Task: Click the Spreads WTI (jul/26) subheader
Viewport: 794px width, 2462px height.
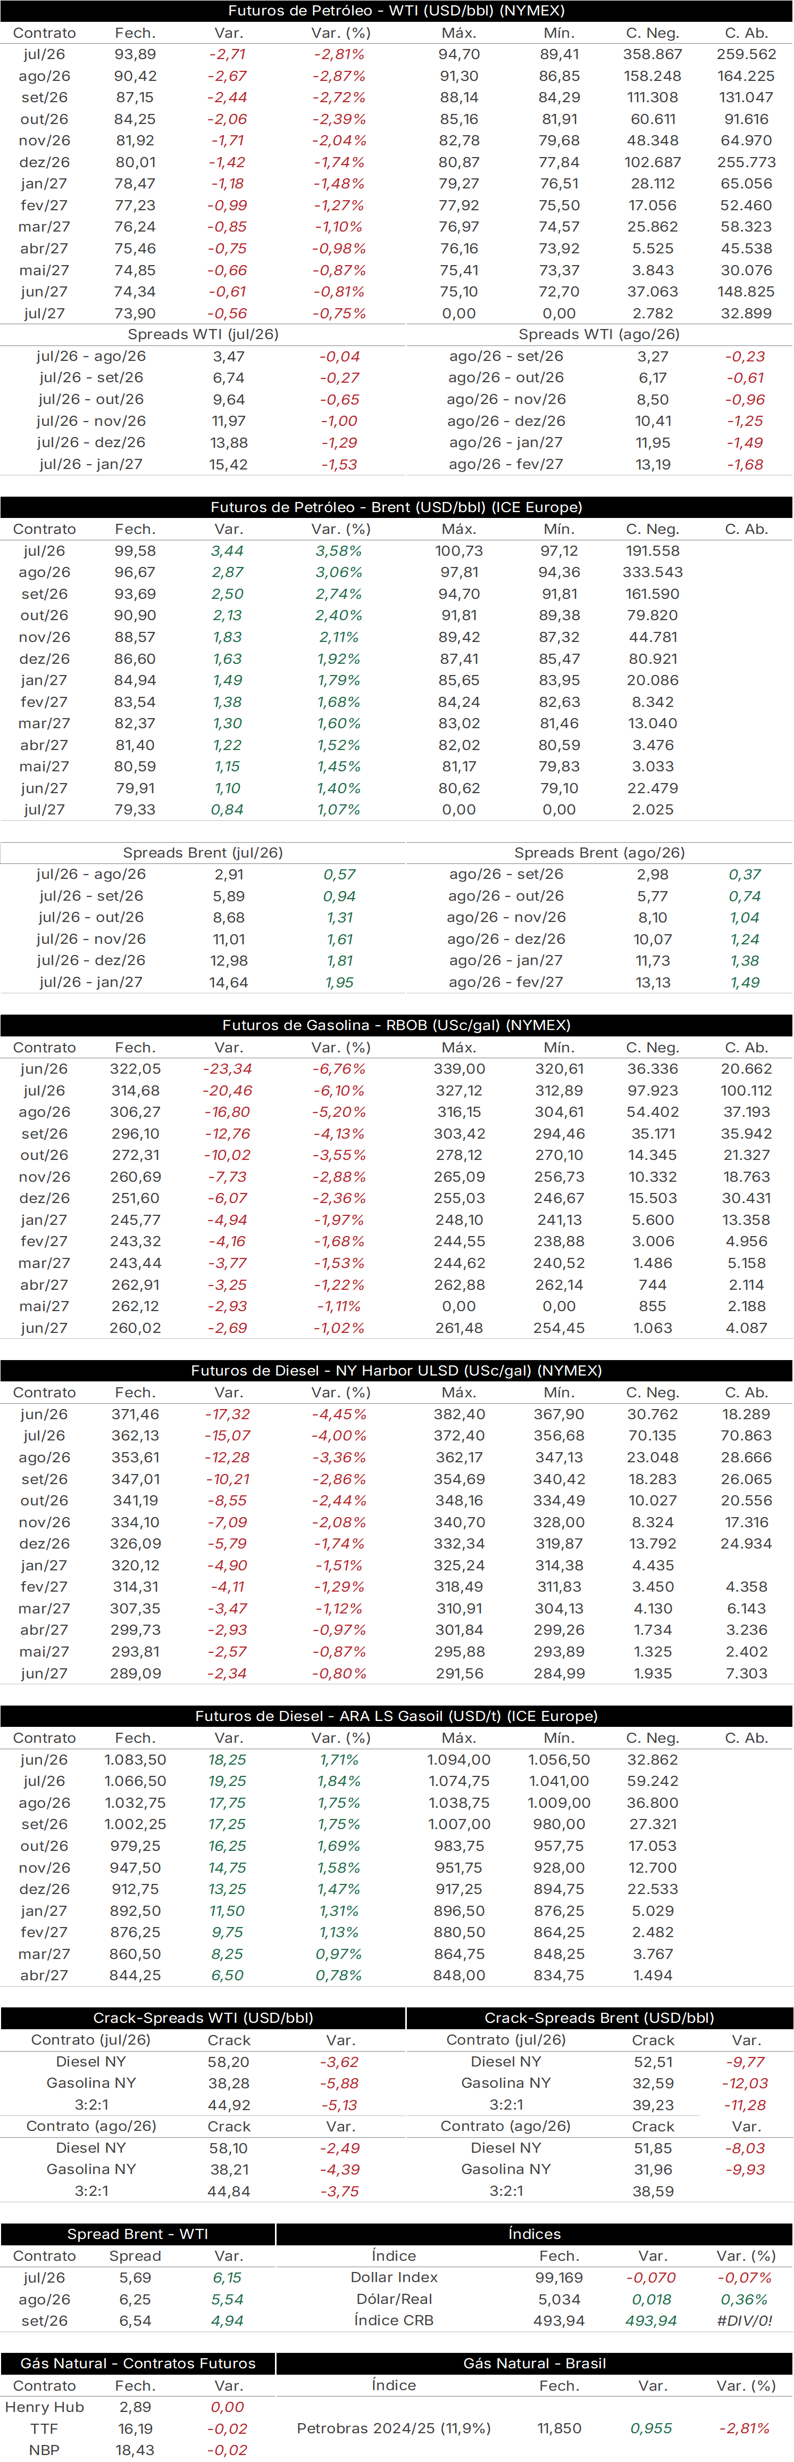Action: (x=203, y=334)
